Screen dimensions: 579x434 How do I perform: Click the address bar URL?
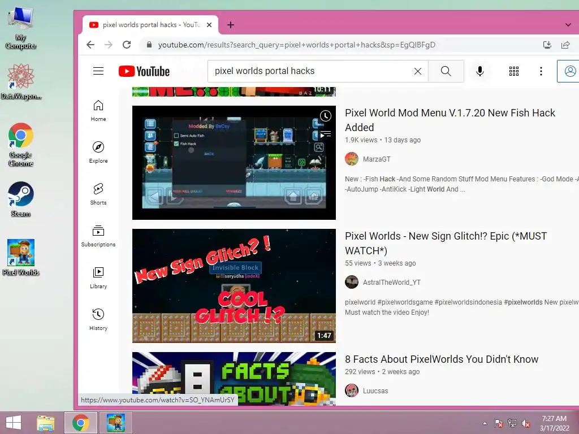[x=296, y=45]
